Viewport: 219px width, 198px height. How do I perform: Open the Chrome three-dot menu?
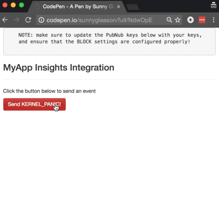(x=214, y=20)
